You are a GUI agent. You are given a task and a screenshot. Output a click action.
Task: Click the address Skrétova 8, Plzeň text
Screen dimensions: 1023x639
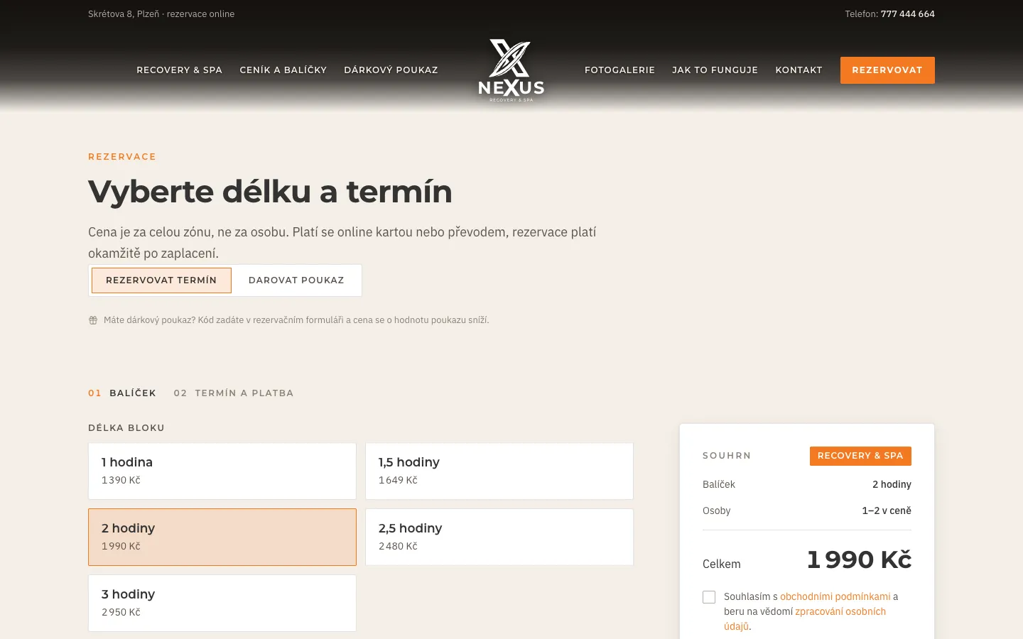[x=124, y=14]
